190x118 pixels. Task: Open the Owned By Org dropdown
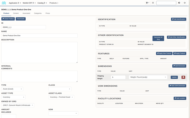tap(18, 105)
